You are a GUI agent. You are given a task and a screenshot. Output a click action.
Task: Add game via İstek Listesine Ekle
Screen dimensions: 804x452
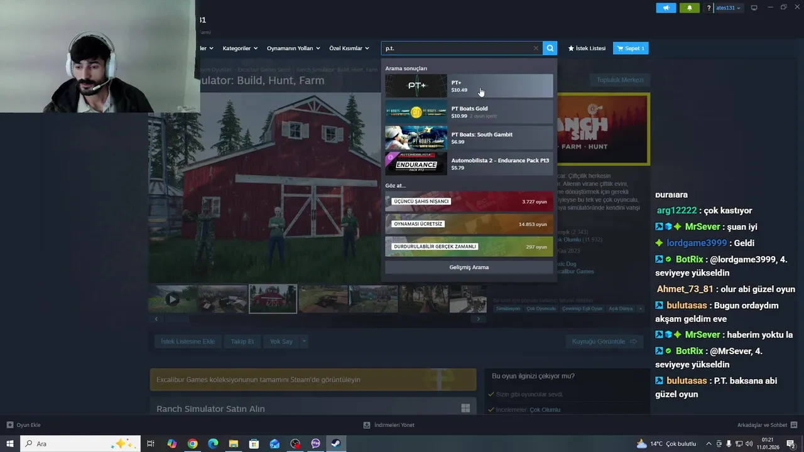pos(188,342)
